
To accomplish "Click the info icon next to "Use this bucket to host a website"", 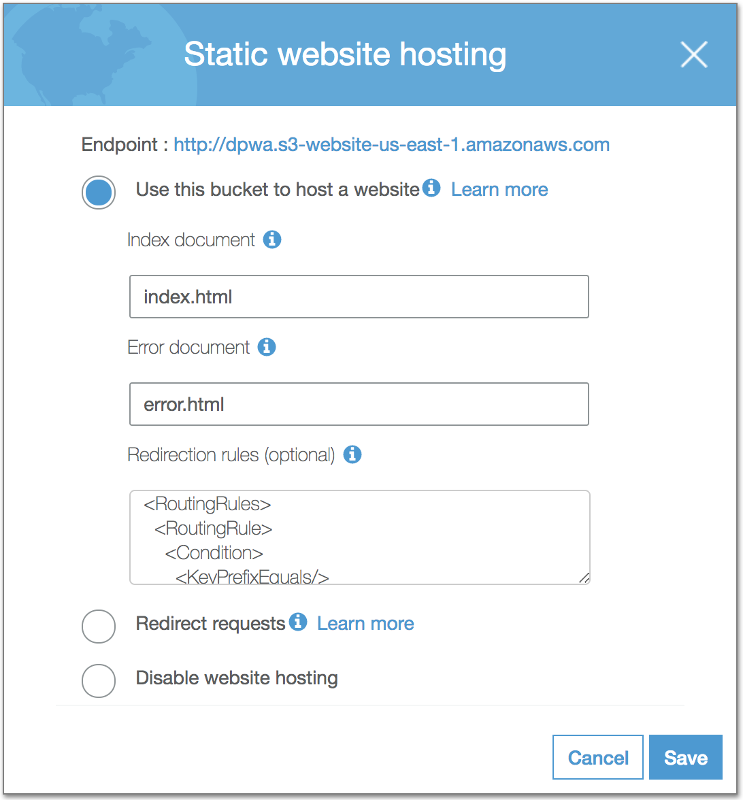I will click(431, 189).
